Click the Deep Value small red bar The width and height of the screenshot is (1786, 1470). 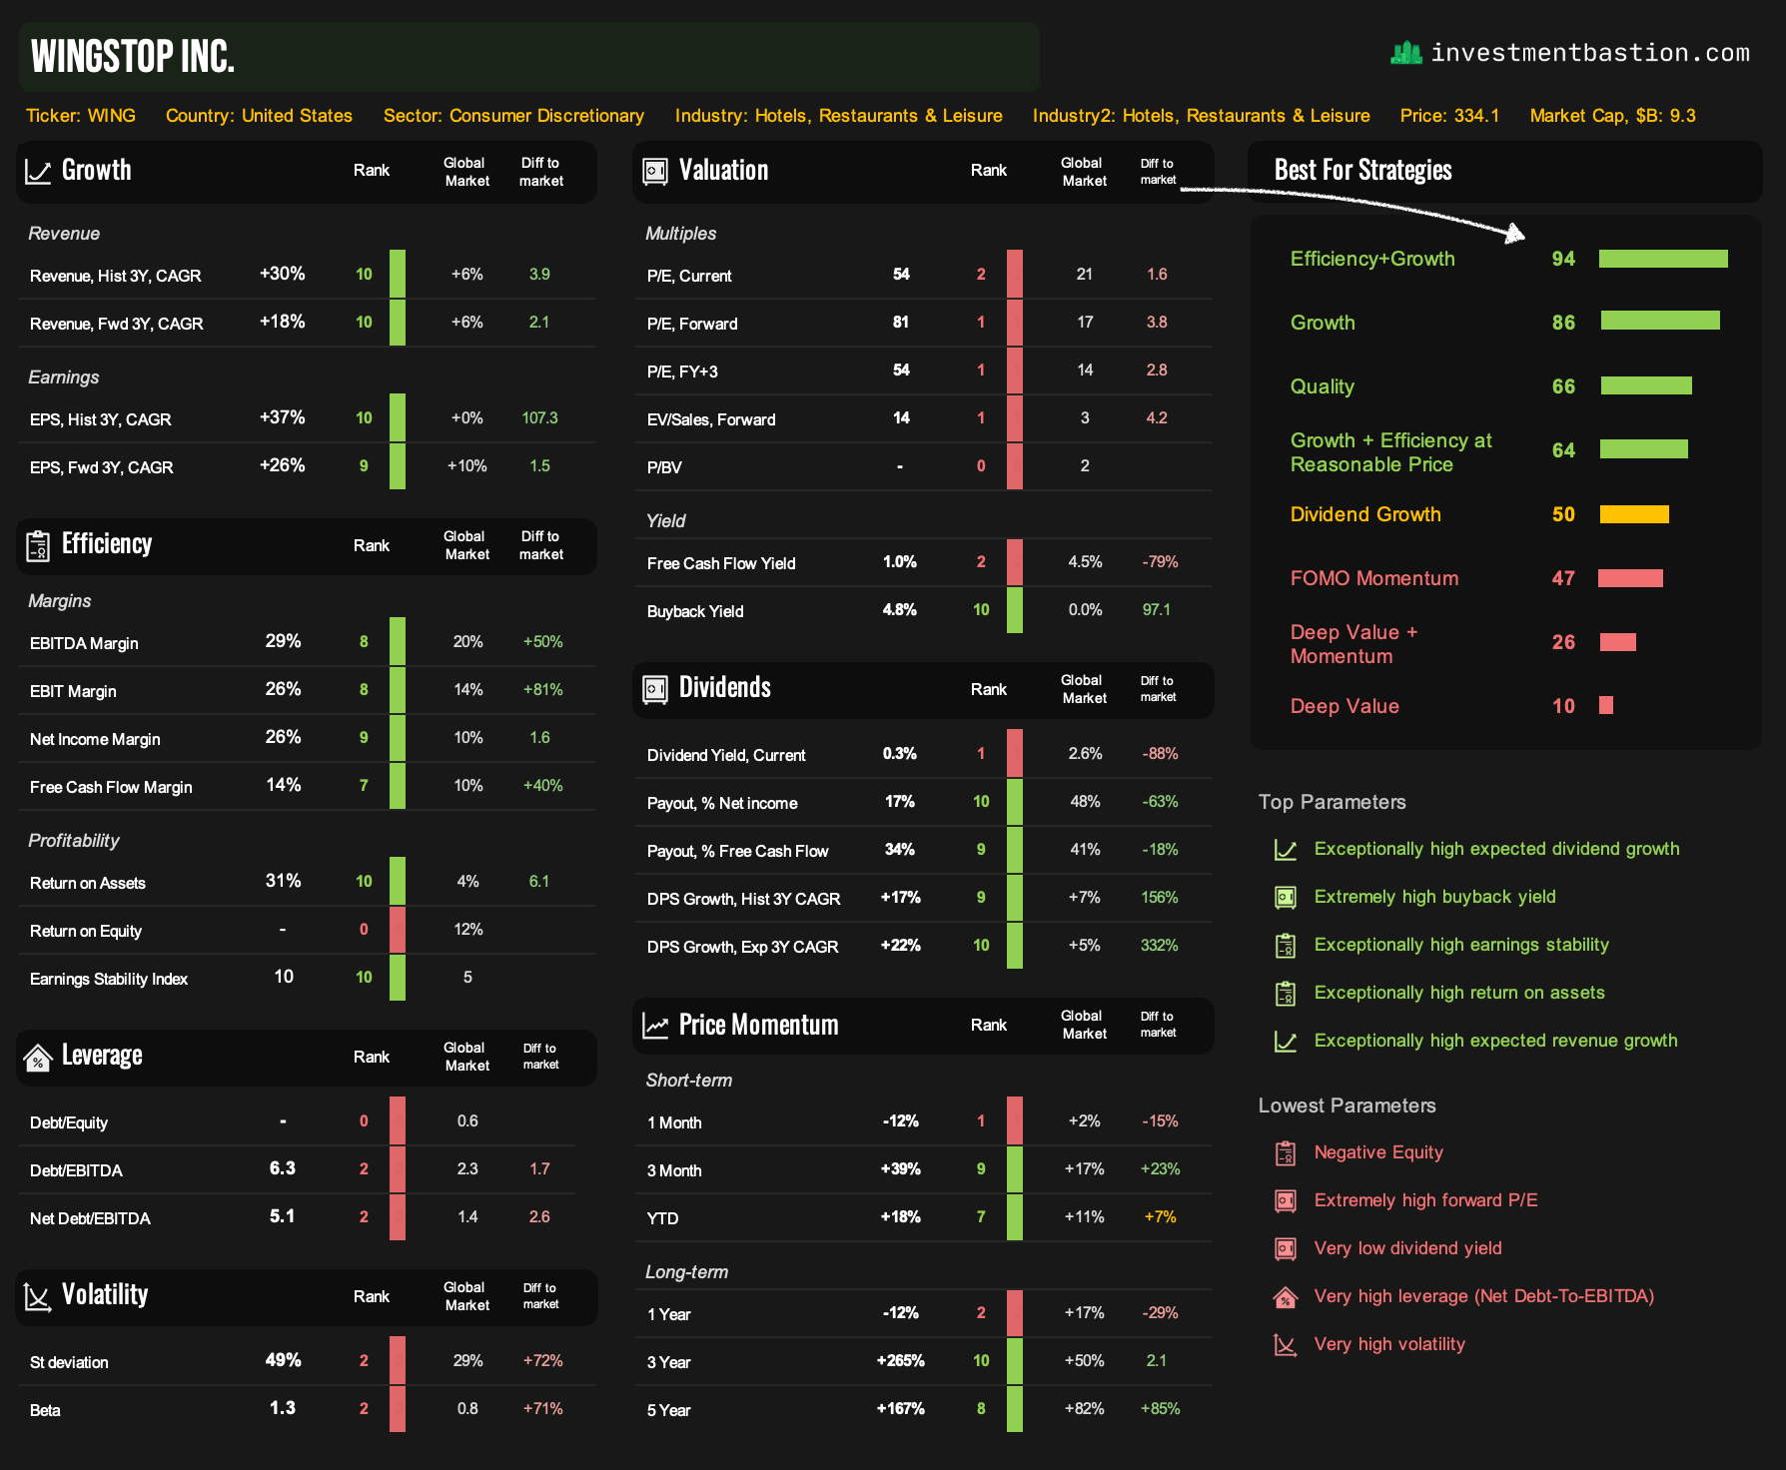coord(1606,706)
